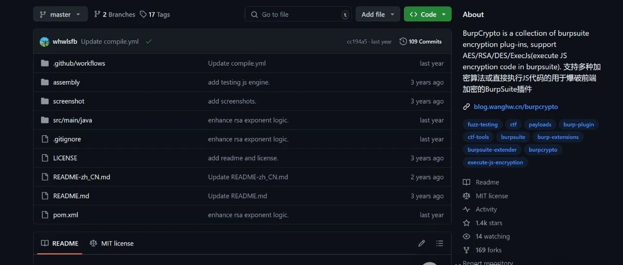The height and width of the screenshot is (265, 623).
Task: Click folder icon beside .github/workflows
Action: click(45, 63)
